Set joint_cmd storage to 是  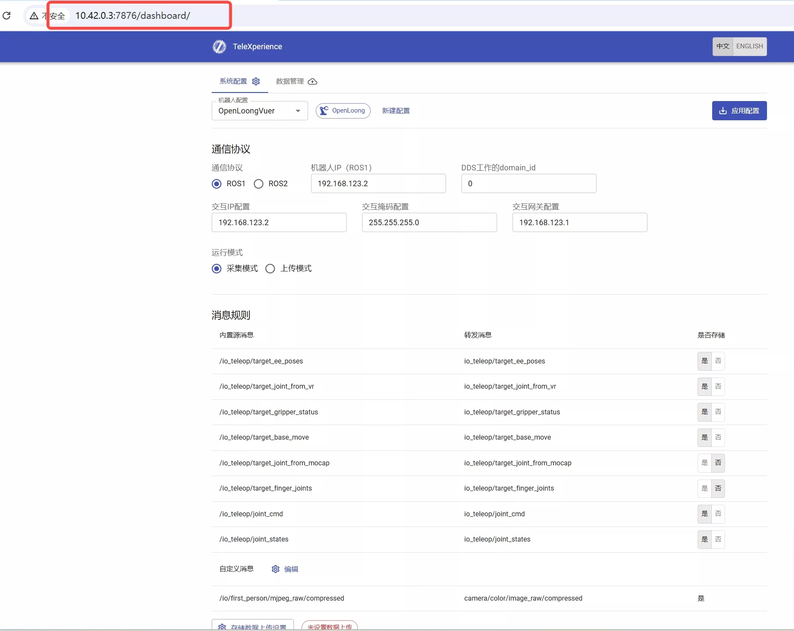704,514
